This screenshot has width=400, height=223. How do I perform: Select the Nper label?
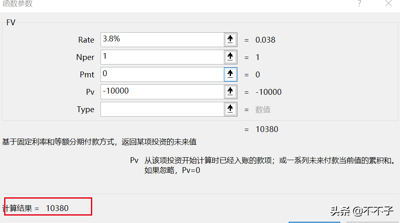click(x=85, y=58)
